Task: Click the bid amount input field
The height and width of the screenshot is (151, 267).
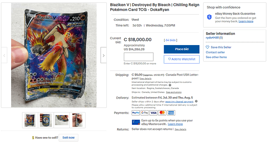Action: pos(139,57)
